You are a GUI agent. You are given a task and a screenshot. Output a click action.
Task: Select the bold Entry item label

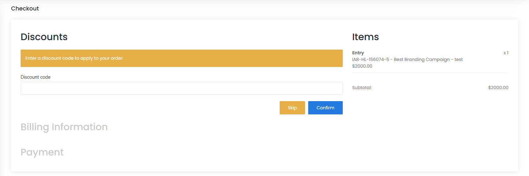point(358,53)
